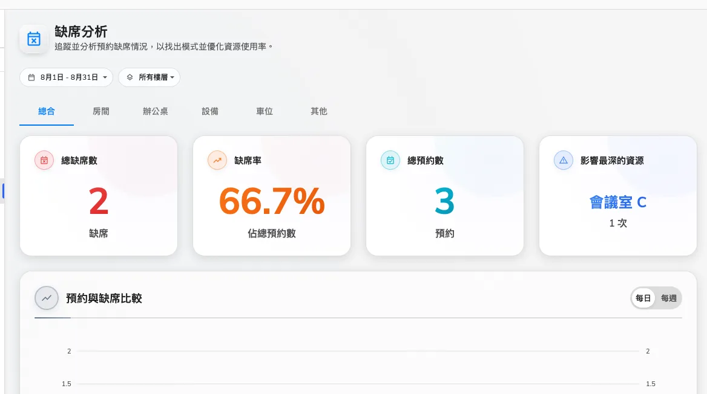The height and width of the screenshot is (394, 707).
Task: Click the layers icon in the 所有樓層 selector
Action: pyautogui.click(x=130, y=77)
